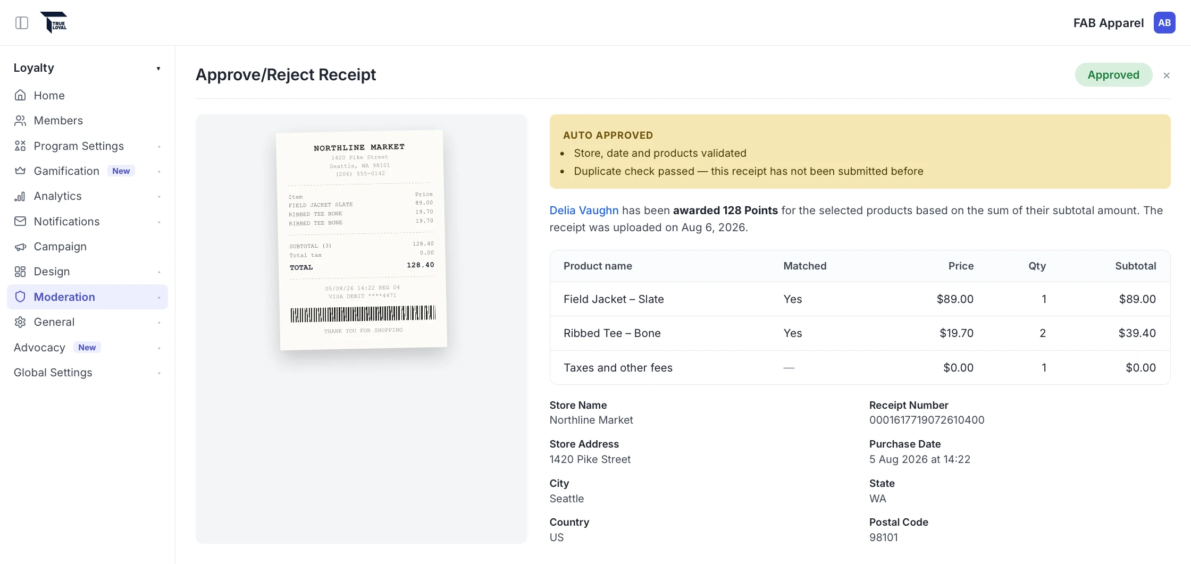
Task: Click FAB Apparel account name
Action: point(1108,23)
